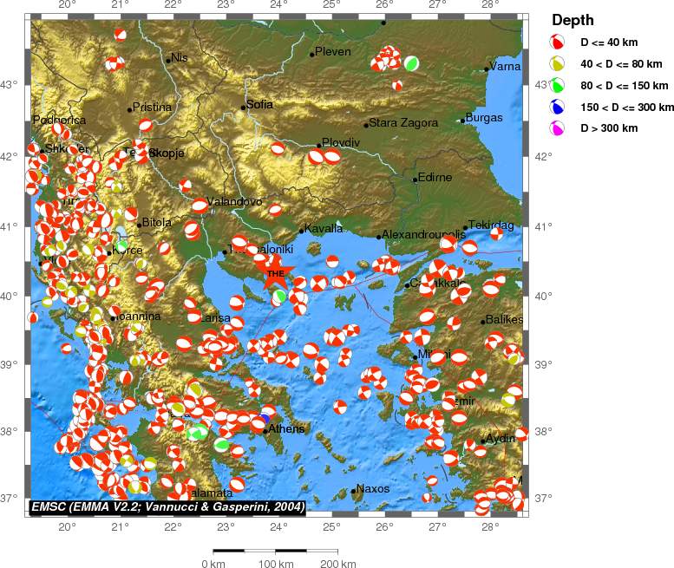This screenshot has height=568, width=674.
Task: Click the city dot for Stara Zagora
Action: (x=366, y=126)
